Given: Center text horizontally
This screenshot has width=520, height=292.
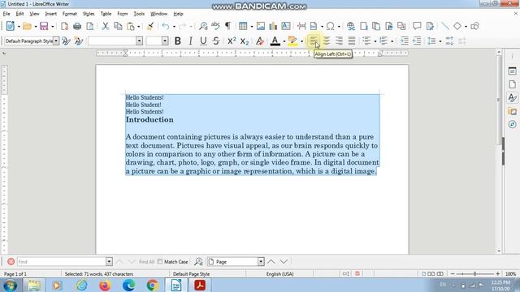Looking at the screenshot, I should [x=327, y=41].
